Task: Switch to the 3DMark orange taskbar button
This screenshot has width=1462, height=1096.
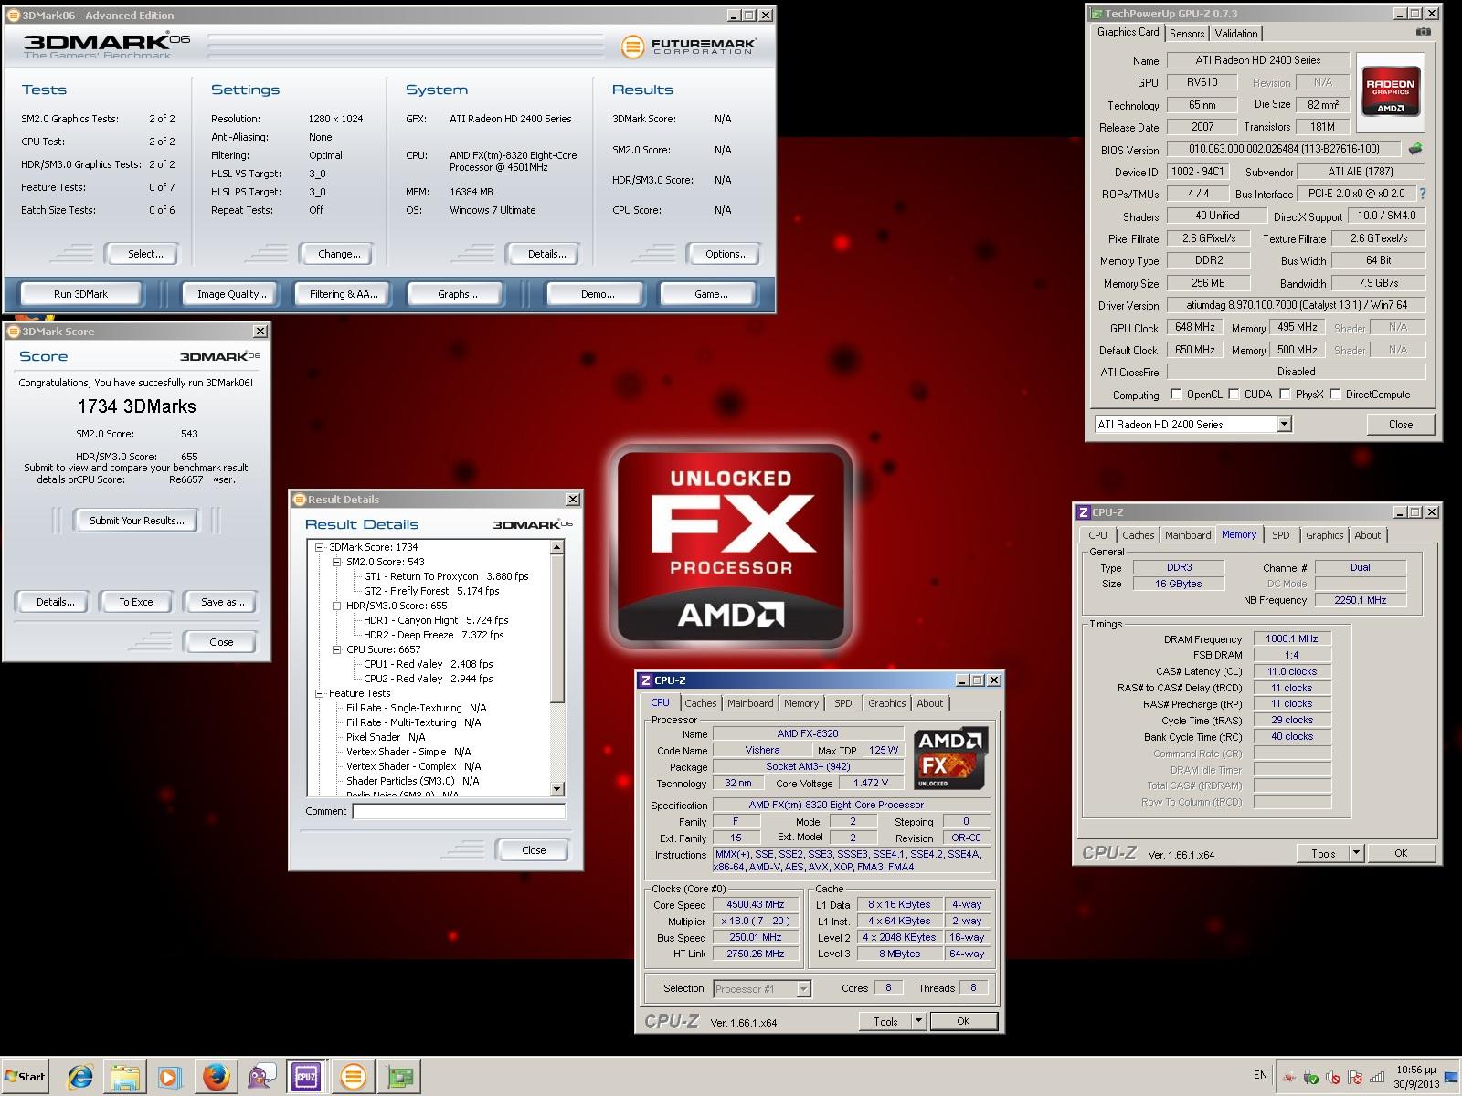Action: click(x=353, y=1077)
